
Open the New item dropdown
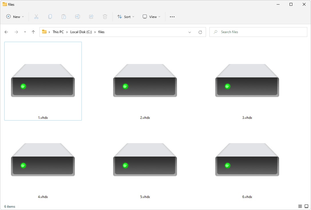(x=15, y=17)
